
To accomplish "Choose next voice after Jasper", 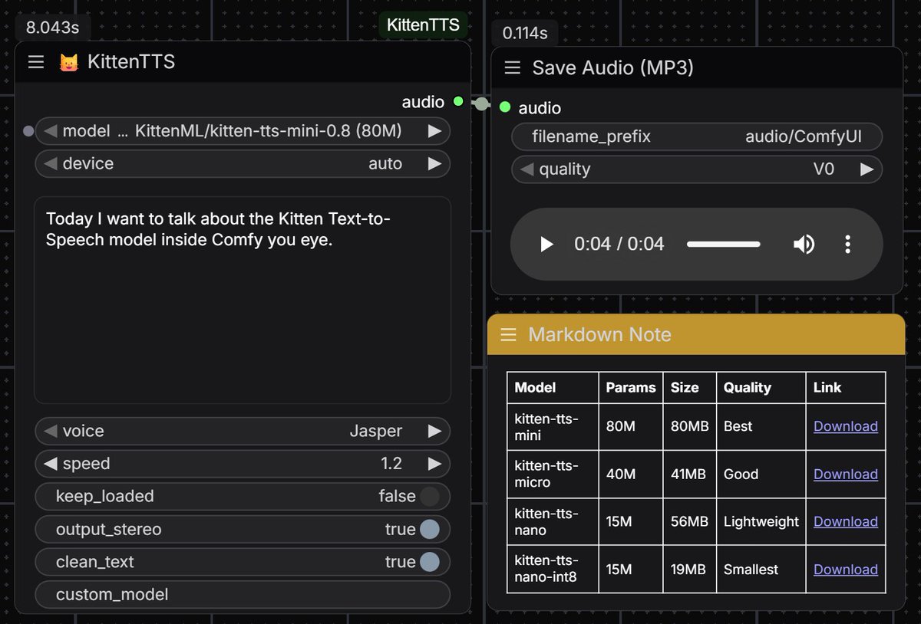I will (434, 431).
